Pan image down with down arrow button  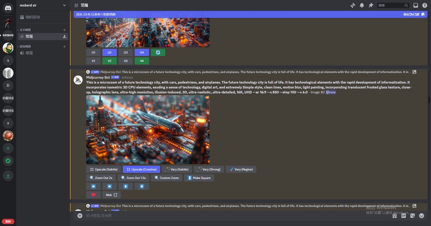(x=142, y=186)
